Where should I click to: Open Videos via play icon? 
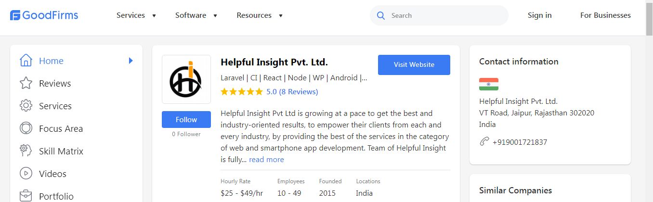[26, 174]
